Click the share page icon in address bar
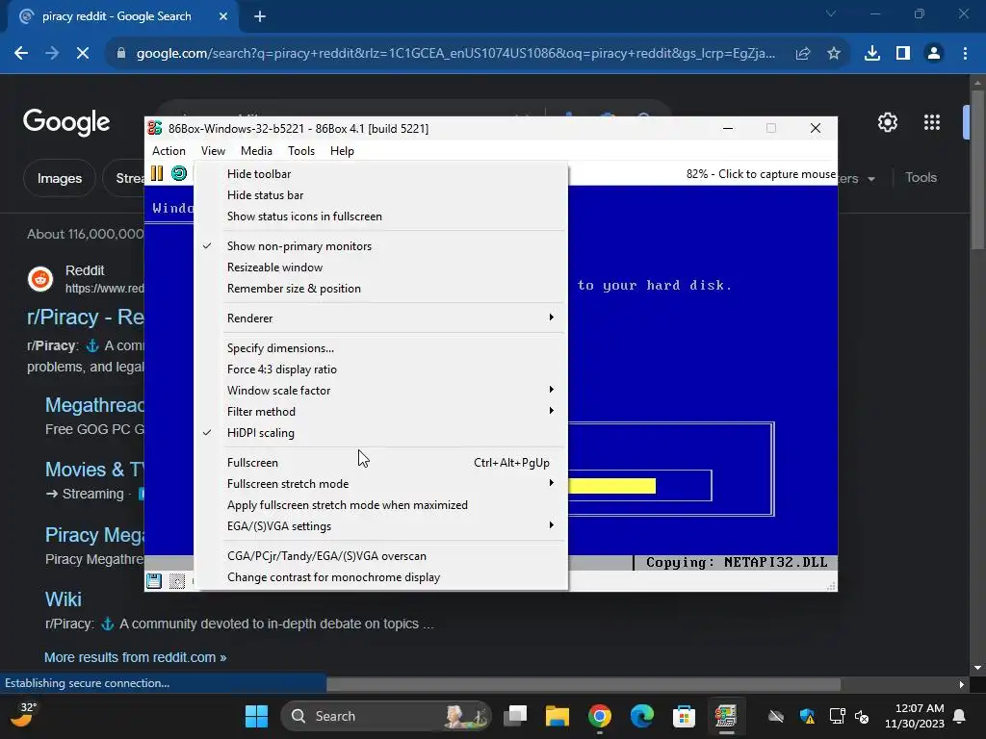This screenshot has width=986, height=739. [x=803, y=54]
